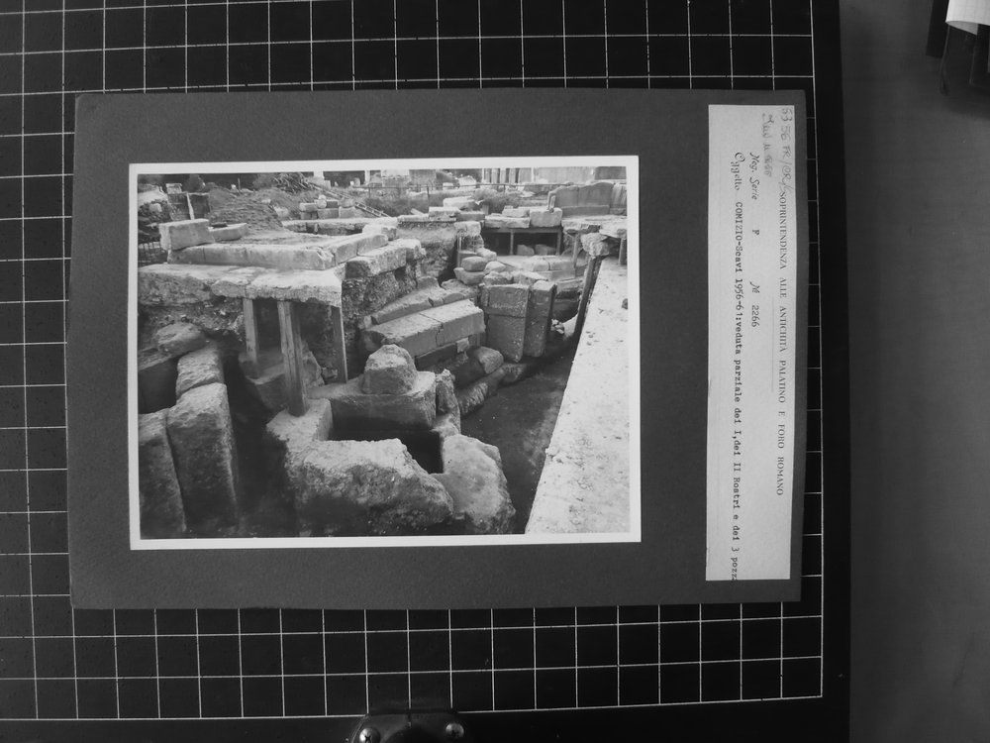990x743 pixels.
Task: Click the mounted excavation photograph
Action: 384,353
